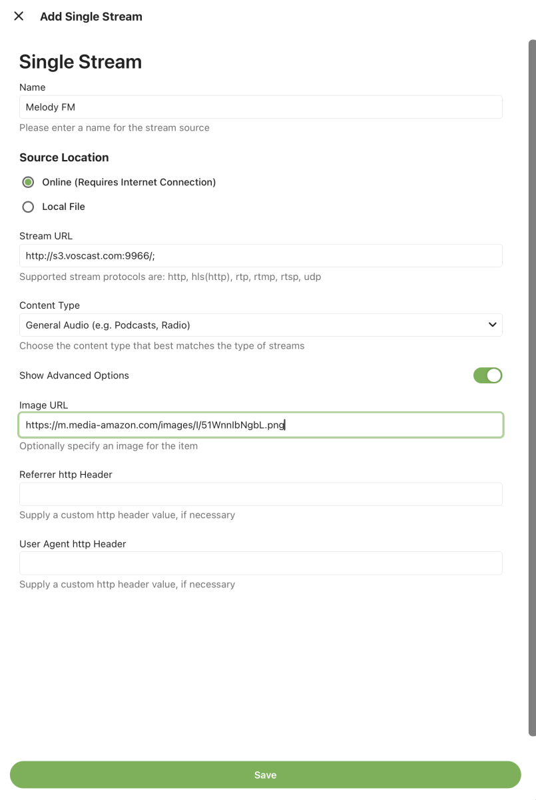Click the vertical scrollbar on the right
536x800 pixels.
[532, 387]
